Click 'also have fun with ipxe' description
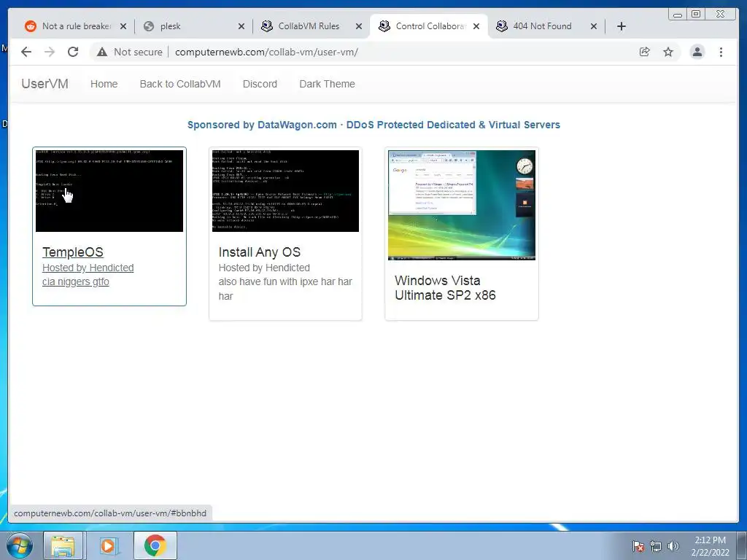Screen dimensions: 747x560 (x=285, y=289)
